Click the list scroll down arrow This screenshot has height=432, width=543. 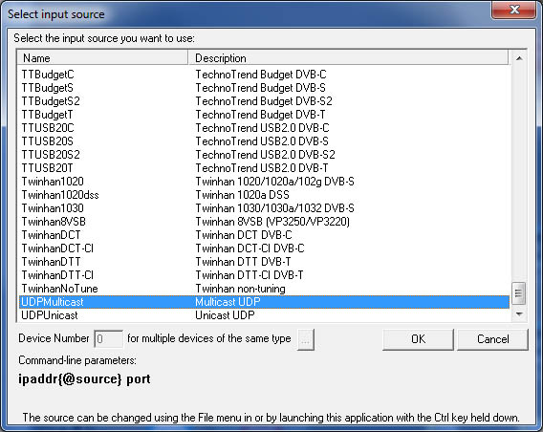tap(519, 313)
